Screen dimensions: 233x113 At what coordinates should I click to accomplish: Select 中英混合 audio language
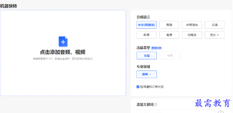tap(192, 25)
